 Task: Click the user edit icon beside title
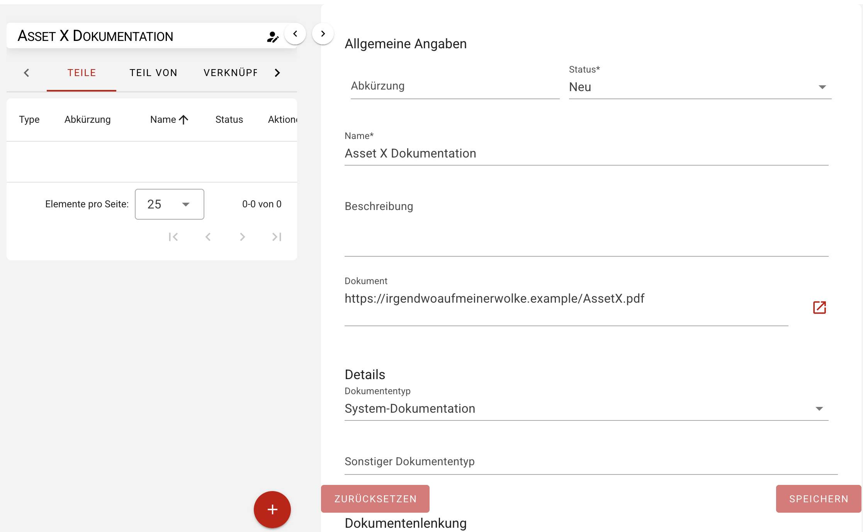point(272,37)
